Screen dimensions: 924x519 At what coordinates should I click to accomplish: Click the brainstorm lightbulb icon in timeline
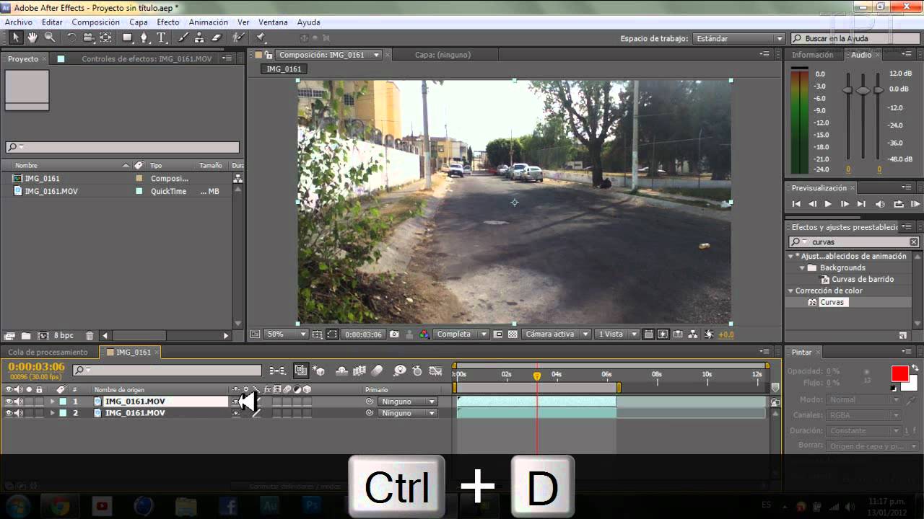tap(400, 371)
